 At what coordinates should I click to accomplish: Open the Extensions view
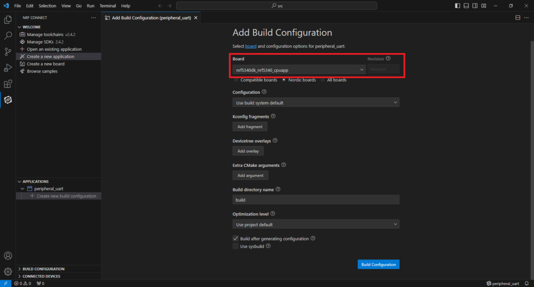pyautogui.click(x=8, y=84)
